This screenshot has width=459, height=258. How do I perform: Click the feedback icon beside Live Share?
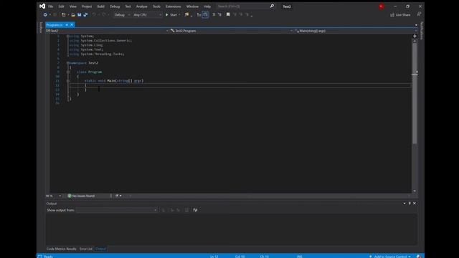[419, 14]
